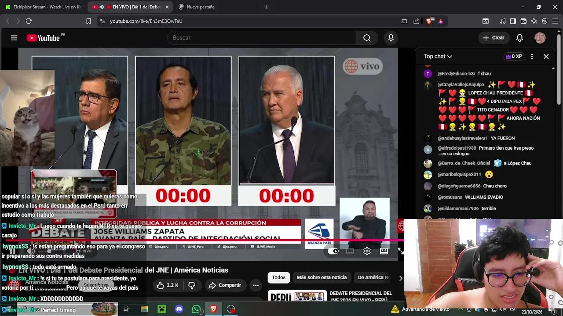Open the YouTube hamburger guide menu
Viewport: 563px width, 316px height.
click(x=14, y=38)
